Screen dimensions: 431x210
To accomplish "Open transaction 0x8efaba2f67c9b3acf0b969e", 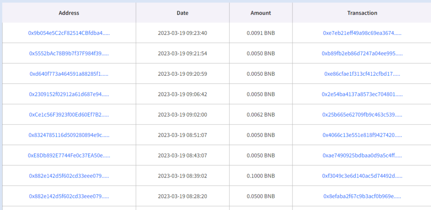I will point(362,196).
